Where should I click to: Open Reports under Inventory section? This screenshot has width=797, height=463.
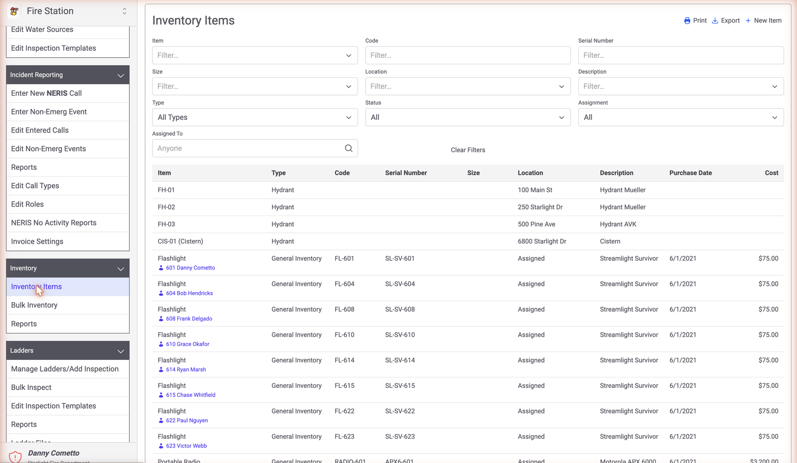[x=68, y=324]
